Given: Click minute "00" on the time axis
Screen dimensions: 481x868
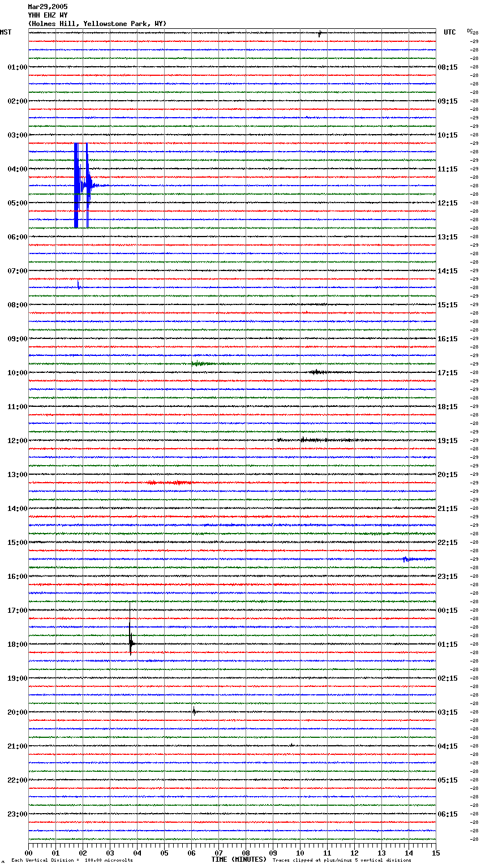Looking at the screenshot, I should click(28, 853).
